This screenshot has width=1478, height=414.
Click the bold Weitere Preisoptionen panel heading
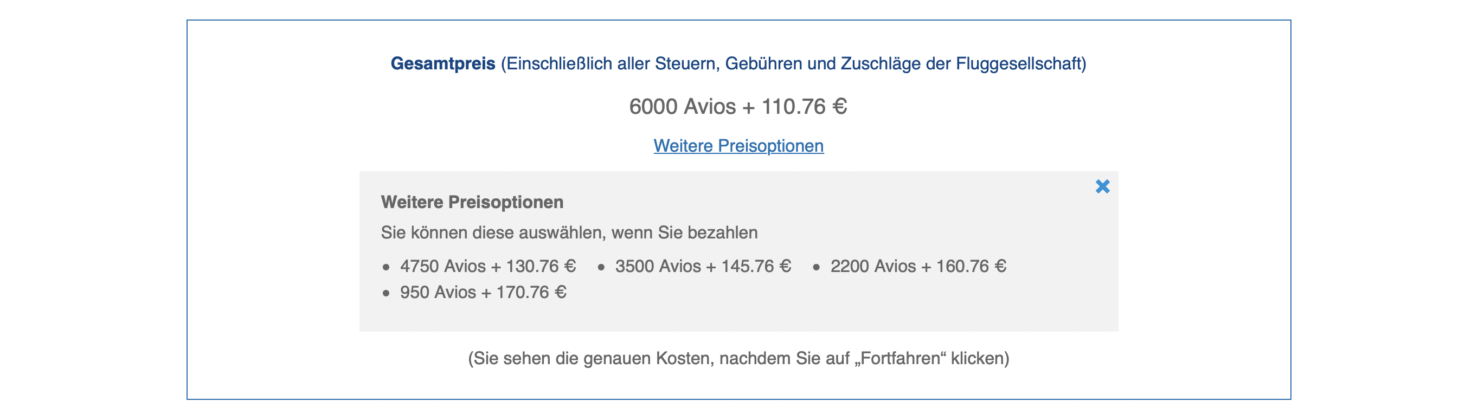[x=472, y=202]
